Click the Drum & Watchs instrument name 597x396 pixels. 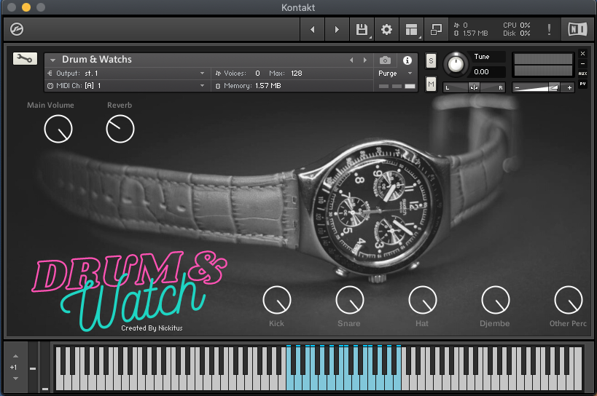97,59
